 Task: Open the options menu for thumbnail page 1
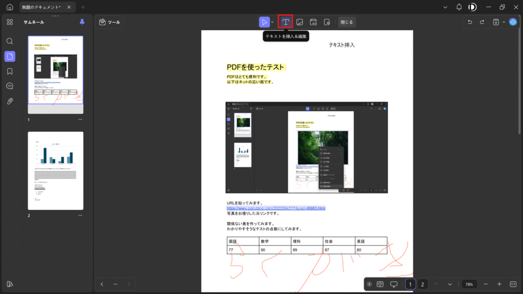pos(80,119)
